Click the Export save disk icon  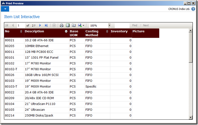click(x=80, y=25)
